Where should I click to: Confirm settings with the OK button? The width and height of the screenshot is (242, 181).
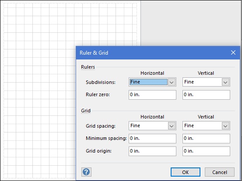[x=186, y=172]
